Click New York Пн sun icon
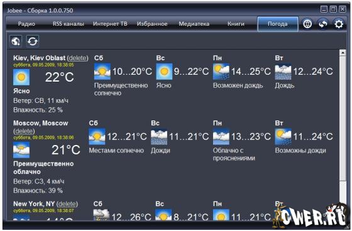Viewport: 352px width, 231px height. pyautogui.click(x=221, y=215)
